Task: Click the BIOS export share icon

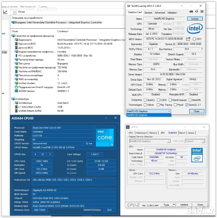Action: (189, 39)
